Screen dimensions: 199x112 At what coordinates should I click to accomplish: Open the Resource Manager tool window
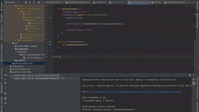(x=2, y=52)
